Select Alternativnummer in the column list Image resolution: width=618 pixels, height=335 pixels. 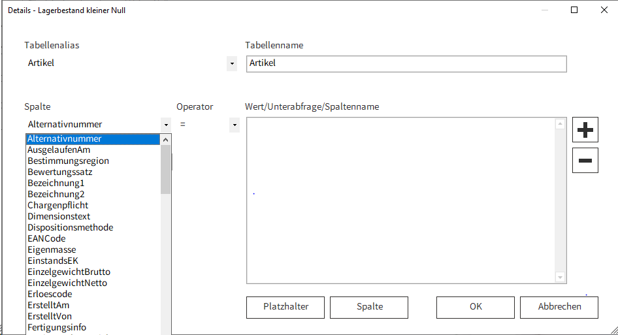click(93, 139)
